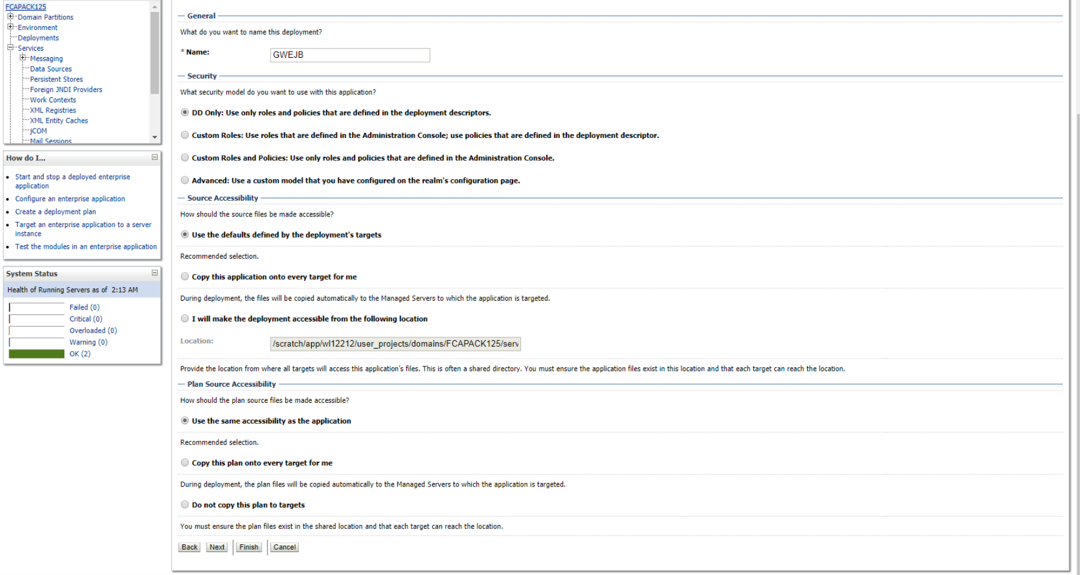This screenshot has width=1080, height=575.
Task: Open Create a deployment plan help link
Action: pyautogui.click(x=55, y=211)
